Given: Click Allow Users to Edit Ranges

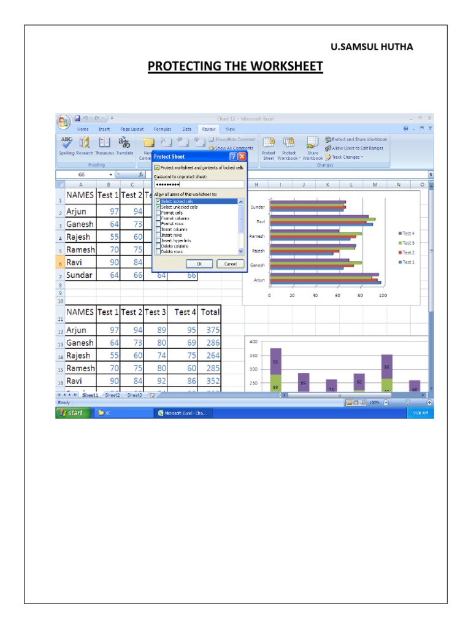Looking at the screenshot, I should coord(354,148).
